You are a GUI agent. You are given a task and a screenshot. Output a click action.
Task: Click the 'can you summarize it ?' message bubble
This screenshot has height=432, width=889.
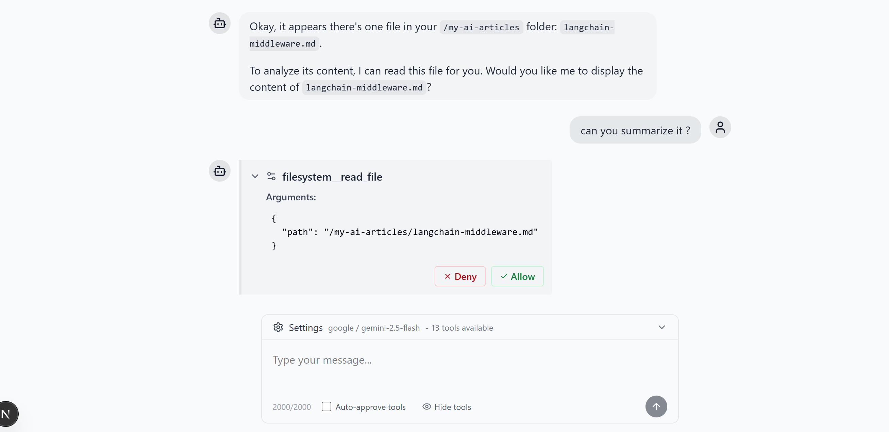click(635, 130)
